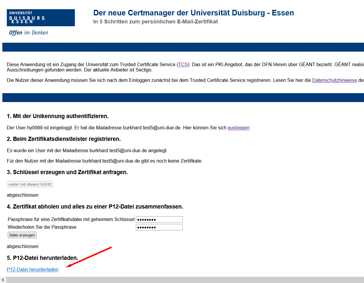
Task: Click the red arrow annotation
Action: point(89,257)
